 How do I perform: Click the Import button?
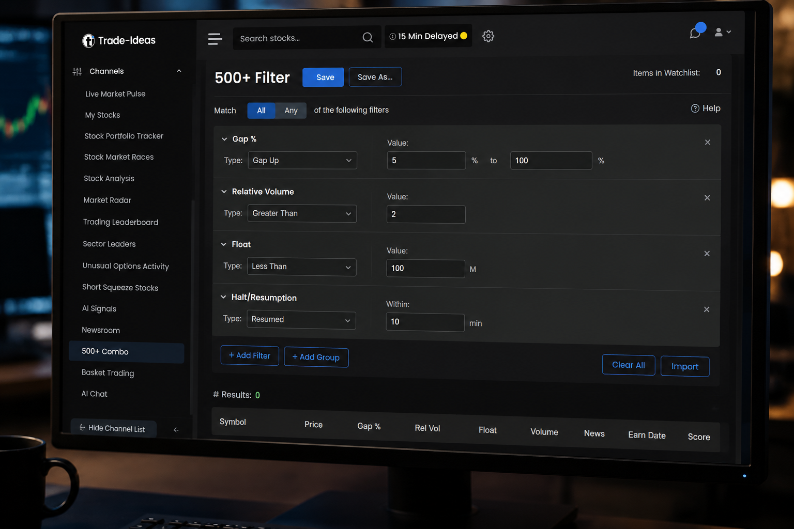tap(685, 367)
